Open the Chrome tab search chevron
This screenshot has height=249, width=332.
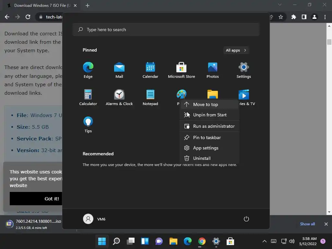coord(280,5)
